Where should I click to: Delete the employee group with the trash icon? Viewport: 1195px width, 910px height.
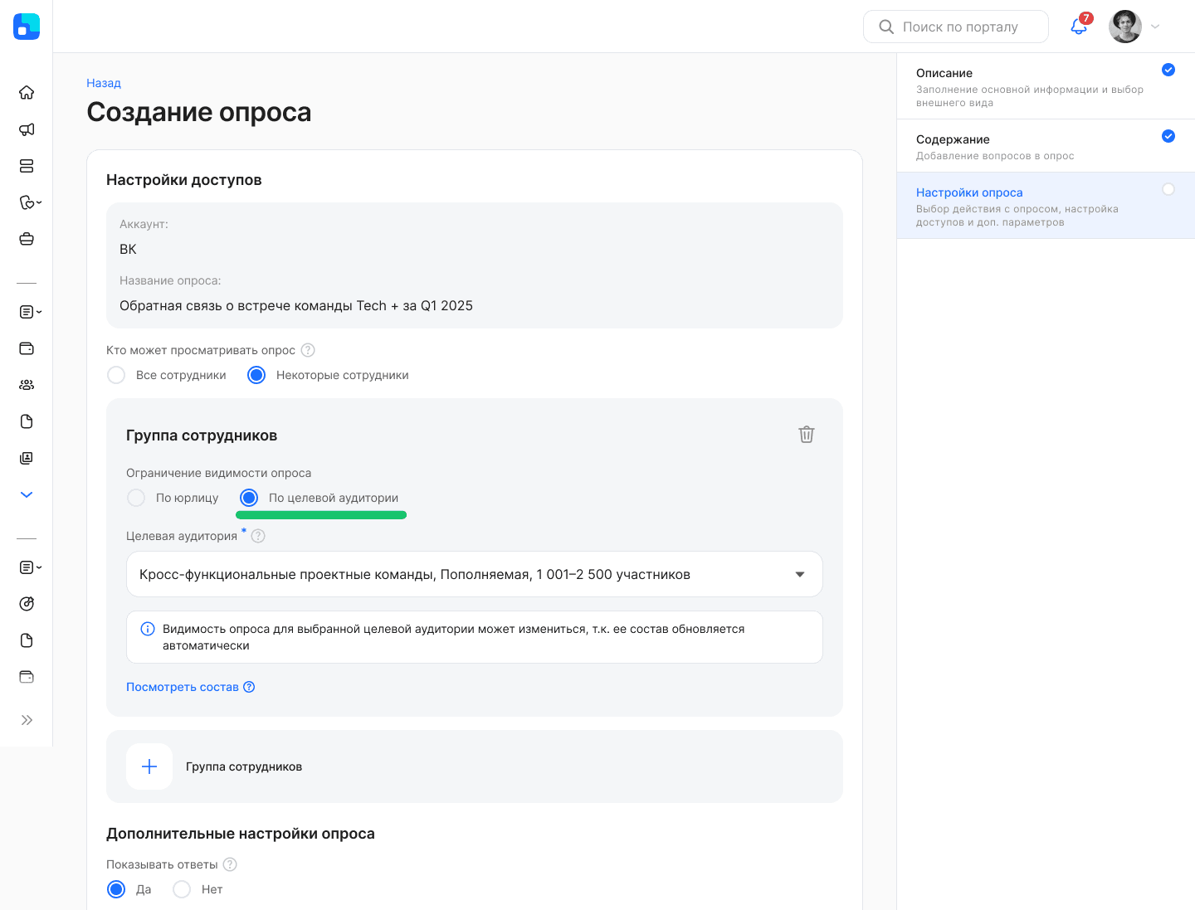tap(807, 435)
